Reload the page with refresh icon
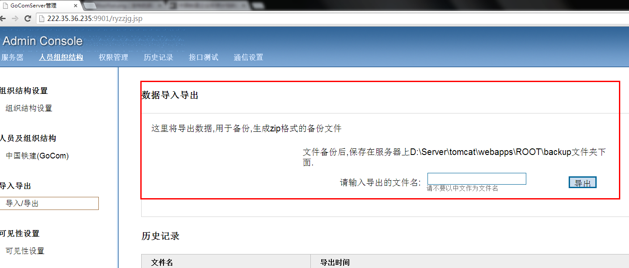The image size is (629, 268). tap(28, 19)
